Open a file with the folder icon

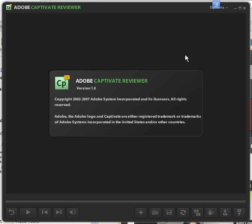(x=155, y=212)
